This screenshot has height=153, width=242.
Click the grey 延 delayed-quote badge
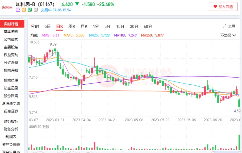pos(36,10)
